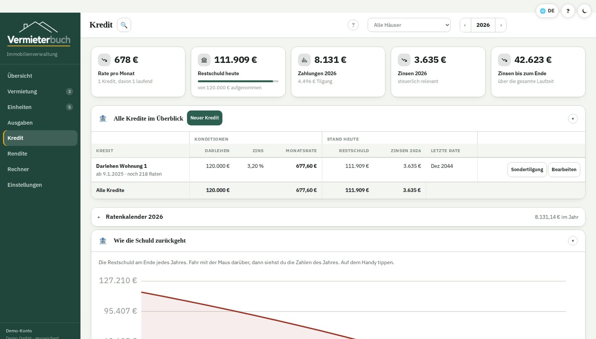
Task: Toggle dark mode with the moon icon
Action: (584, 11)
